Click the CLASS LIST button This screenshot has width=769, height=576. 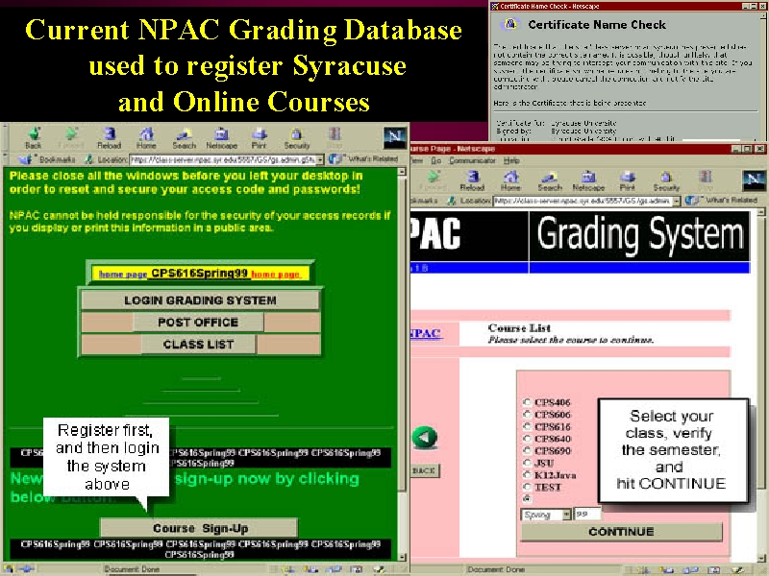[x=198, y=345]
